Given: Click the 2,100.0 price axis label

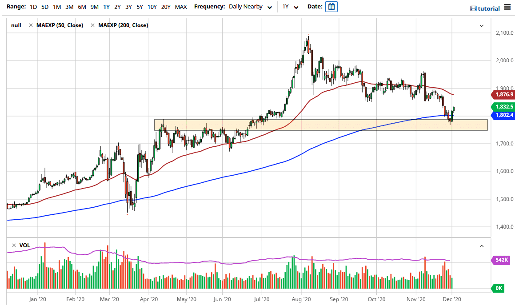Looking at the screenshot, I should coord(504,32).
